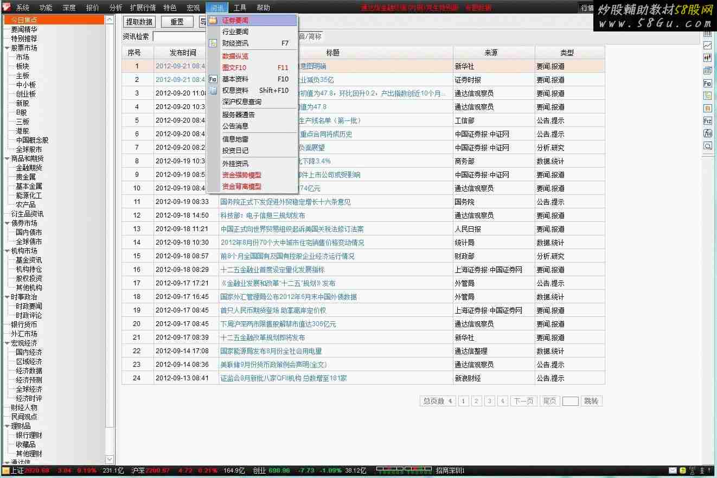Screen dimensions: 717x478
Task: Open headline 十二五金融改革规划即将发布
Action: [263, 337]
